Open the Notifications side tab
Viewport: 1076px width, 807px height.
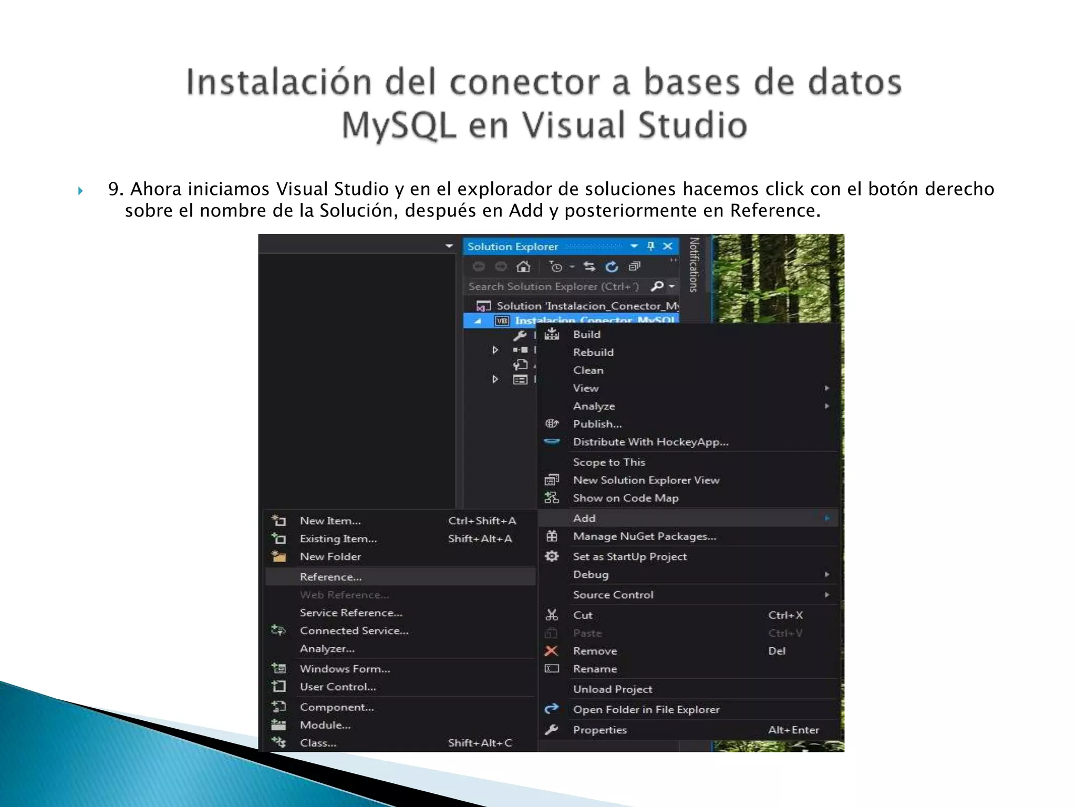(x=694, y=264)
